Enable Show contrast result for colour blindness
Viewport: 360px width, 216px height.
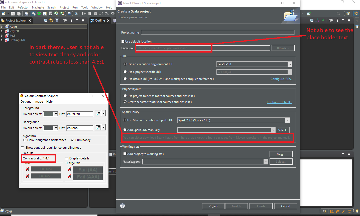22,148
